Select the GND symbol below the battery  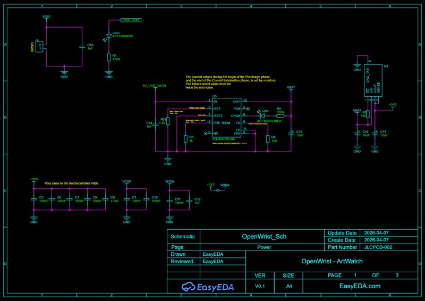click(64, 73)
